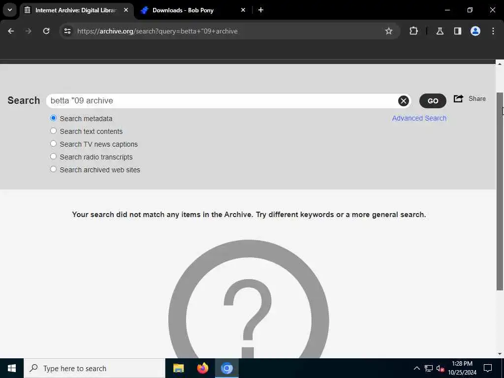Click the vertical page scrollbar thumb
The width and height of the screenshot is (504, 378).
click(500, 191)
